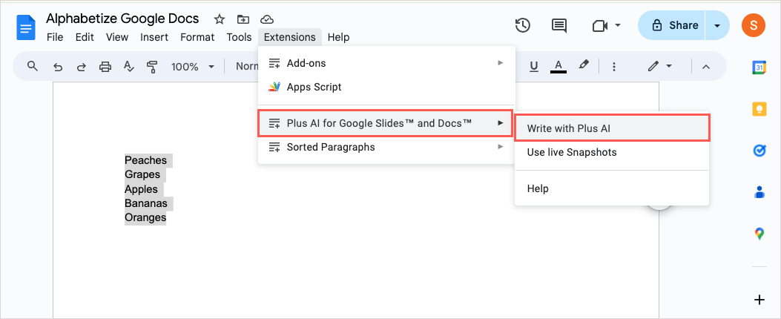Open Google Maps side panel
This screenshot has width=781, height=319.
[x=759, y=233]
